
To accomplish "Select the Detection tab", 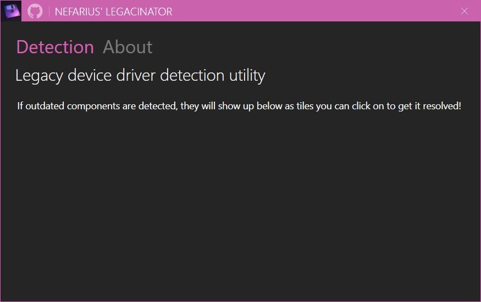I will 55,47.
